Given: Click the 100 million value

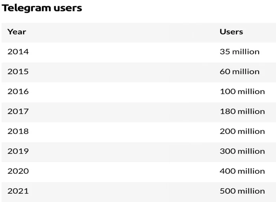Looking at the screenshot, I should 242,92.
